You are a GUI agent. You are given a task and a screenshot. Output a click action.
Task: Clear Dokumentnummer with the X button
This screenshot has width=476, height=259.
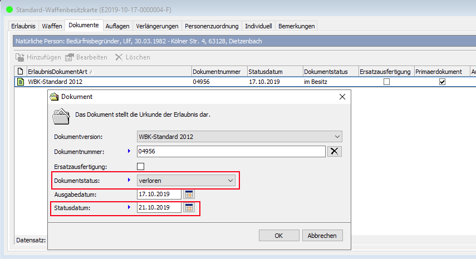[335, 152]
